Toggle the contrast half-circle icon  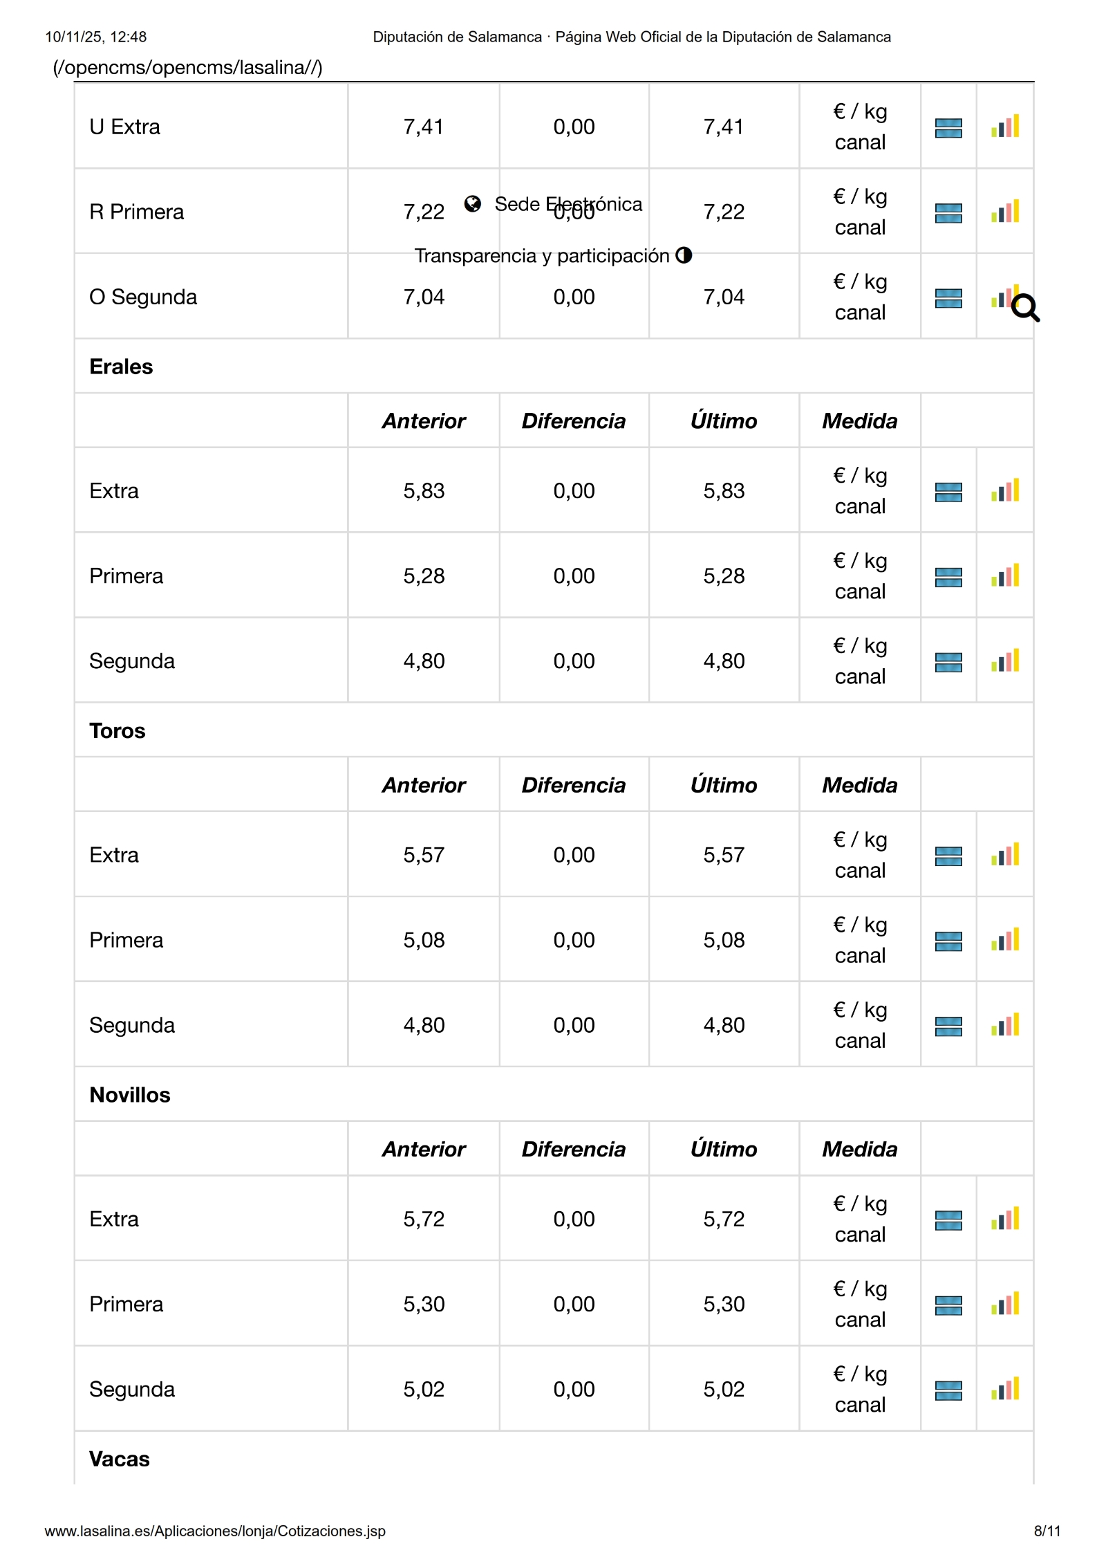pos(684,255)
